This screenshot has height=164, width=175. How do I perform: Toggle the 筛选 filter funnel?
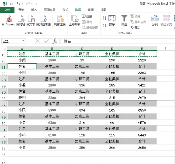click(x=124, y=20)
